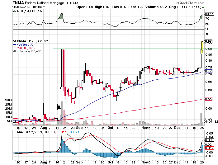The height and width of the screenshot is (165, 218).
Task: Click the tall red August spike candle
Action: click(64, 68)
